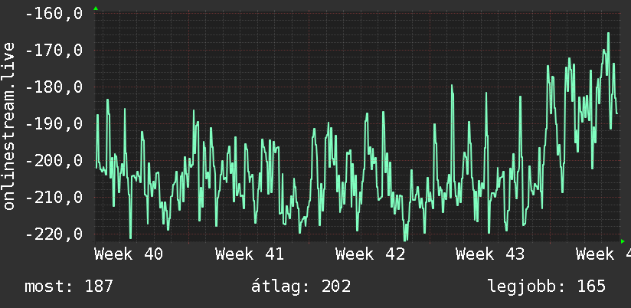Select the Week 42 axis label
Viewport: 631px width, 308px height.
click(x=370, y=254)
